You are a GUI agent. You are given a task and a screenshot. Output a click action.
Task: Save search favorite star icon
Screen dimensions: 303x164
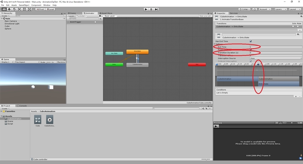coord(210,108)
